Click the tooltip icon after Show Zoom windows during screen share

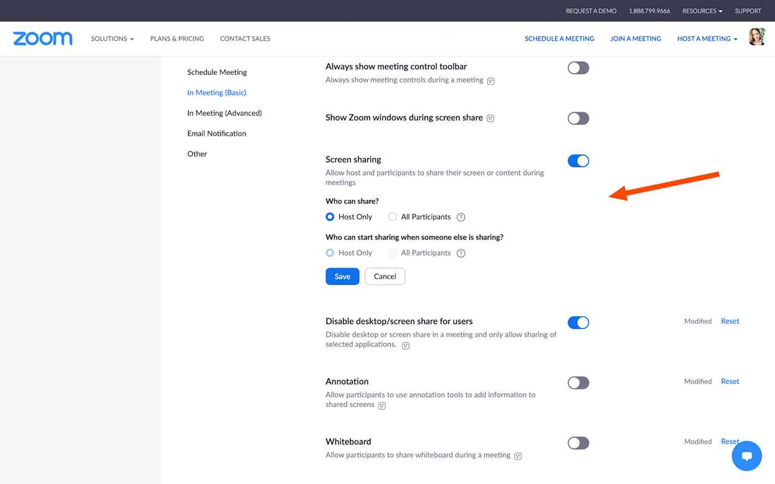pos(490,118)
